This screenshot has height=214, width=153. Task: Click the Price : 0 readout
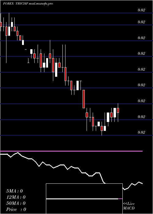click(16, 209)
